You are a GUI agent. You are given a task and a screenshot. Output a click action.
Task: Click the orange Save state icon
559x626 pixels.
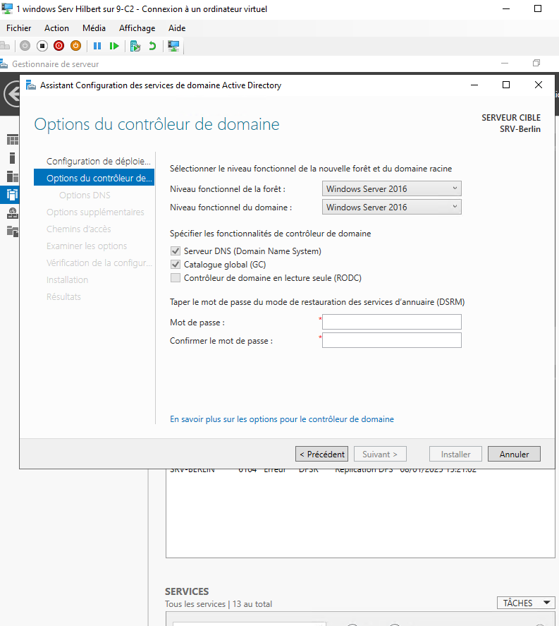tap(75, 46)
